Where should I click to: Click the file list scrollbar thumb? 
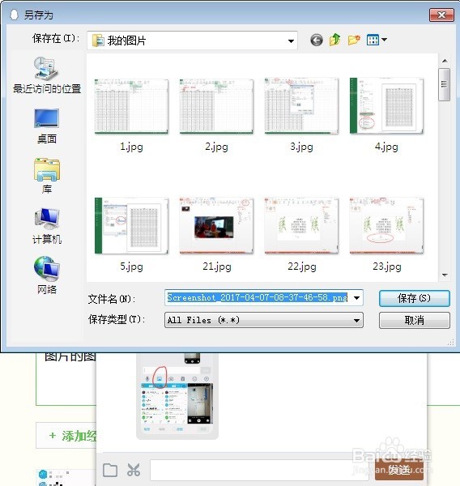coord(444,84)
